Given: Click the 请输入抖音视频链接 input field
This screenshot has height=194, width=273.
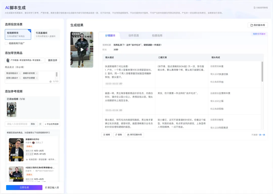Looking at the screenshot, I should pyautogui.click(x=17, y=124).
